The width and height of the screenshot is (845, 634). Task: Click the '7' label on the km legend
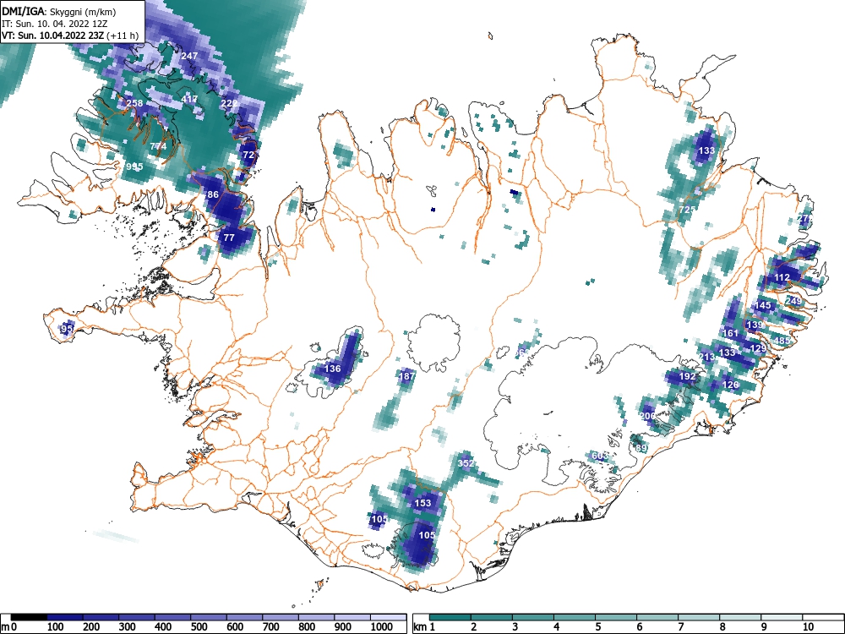pyautogui.click(x=680, y=627)
